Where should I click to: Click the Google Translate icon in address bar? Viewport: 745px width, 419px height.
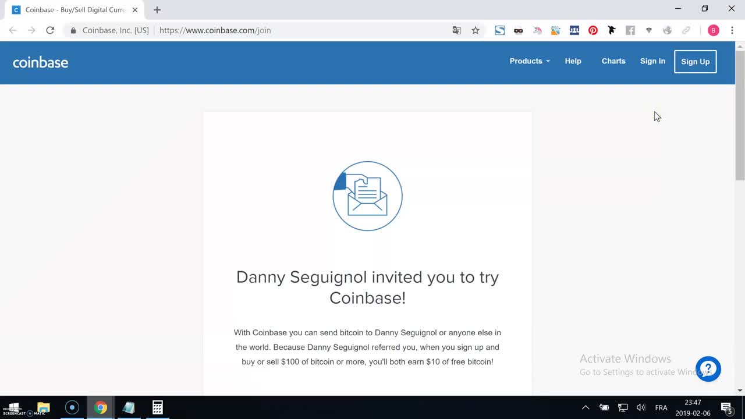pos(457,30)
